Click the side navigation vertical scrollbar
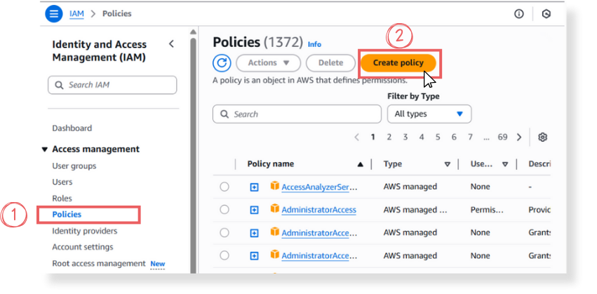 193,155
